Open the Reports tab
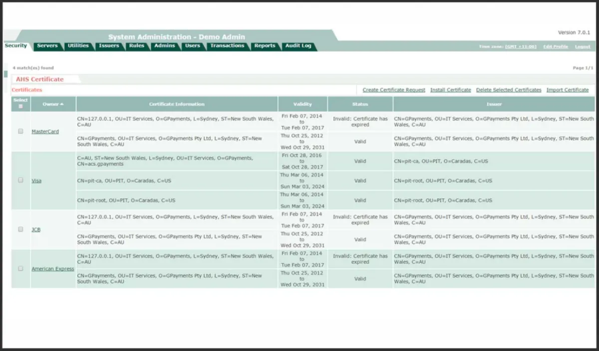This screenshot has width=599, height=351. [265, 46]
